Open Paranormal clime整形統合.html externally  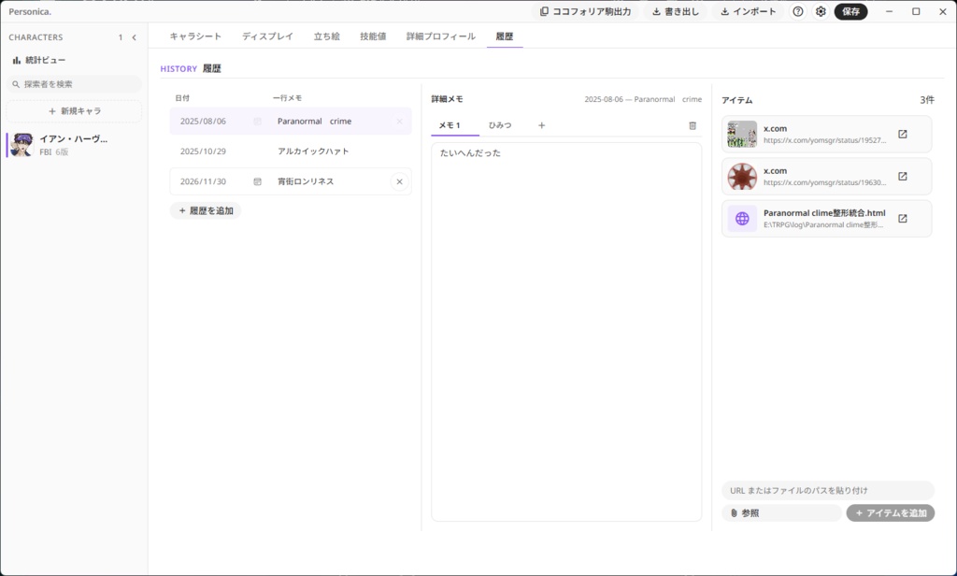click(x=903, y=218)
